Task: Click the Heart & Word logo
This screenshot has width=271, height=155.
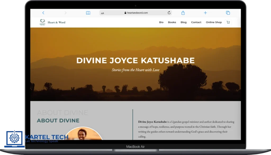Action: (43, 22)
